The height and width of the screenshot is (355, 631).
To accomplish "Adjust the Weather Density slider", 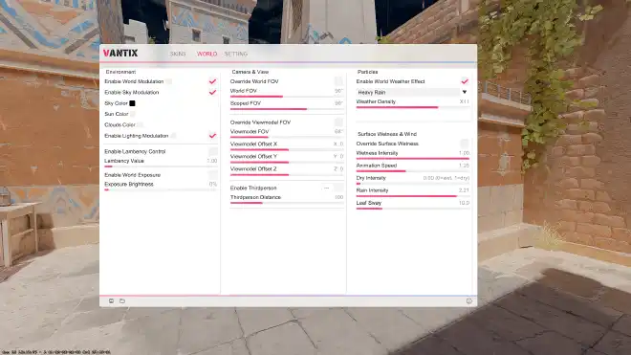I will (413, 107).
